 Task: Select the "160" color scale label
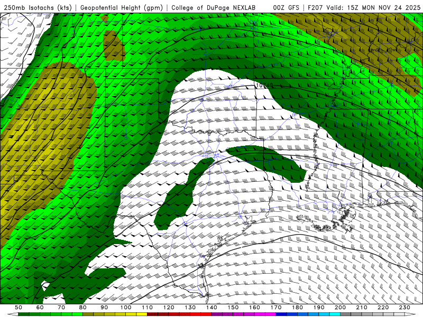coord(255,307)
